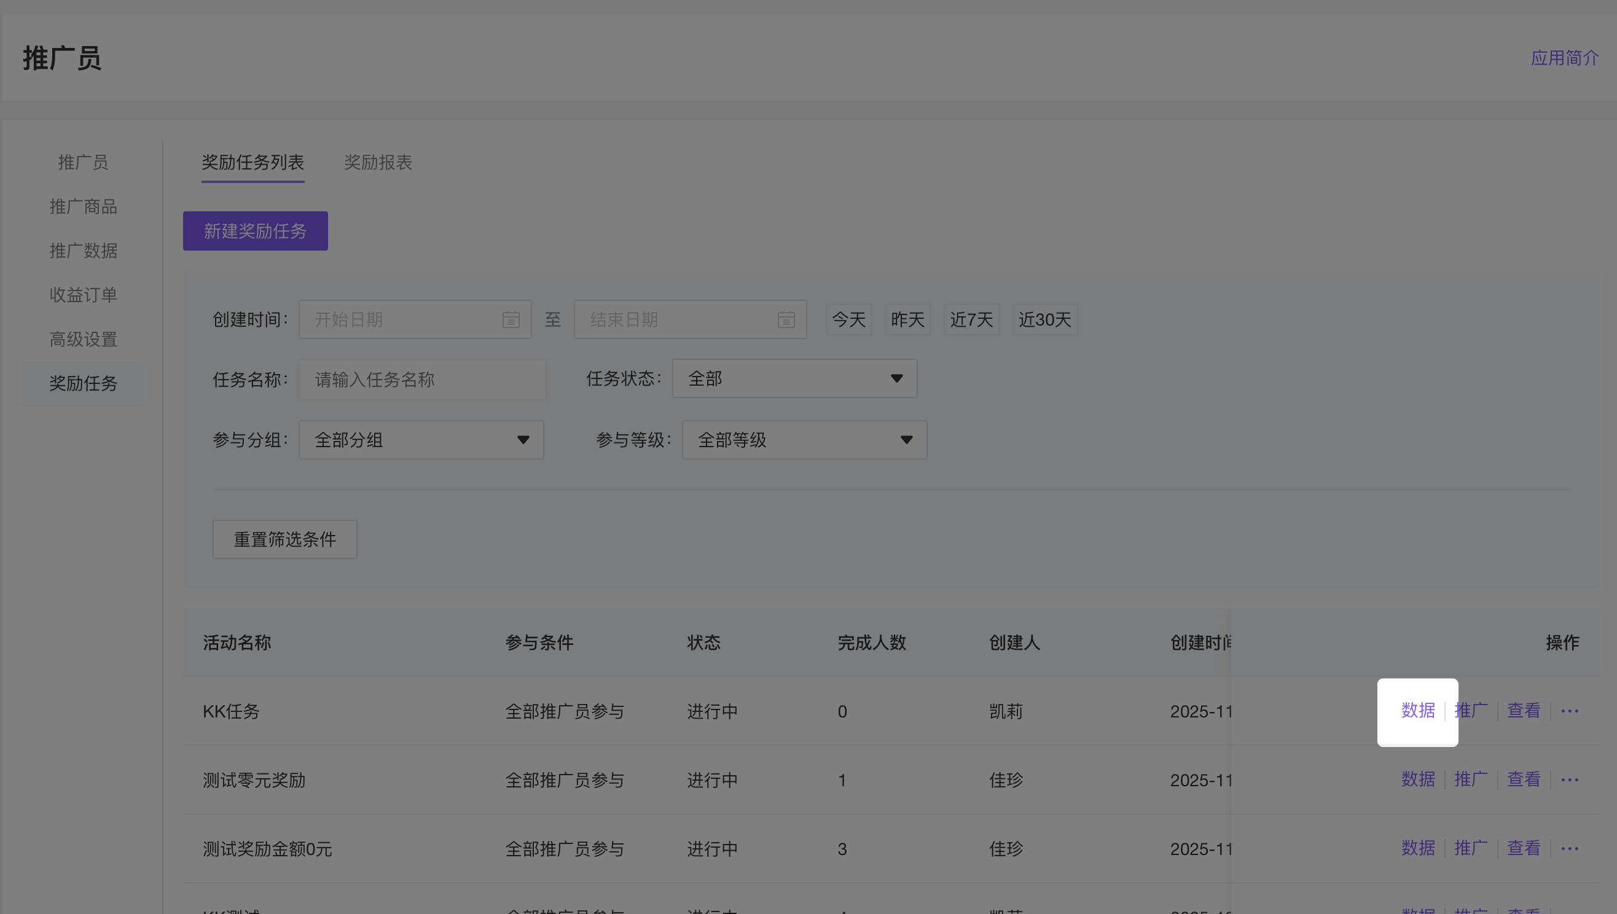Open more options for 测试奖励金额0元 row
Viewport: 1617px width, 914px height.
[1569, 849]
